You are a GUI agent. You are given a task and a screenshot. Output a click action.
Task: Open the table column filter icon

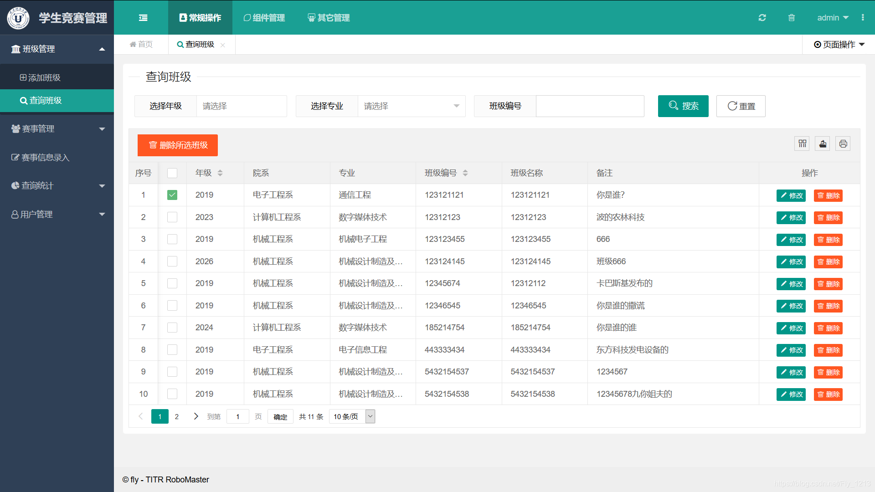[802, 144]
